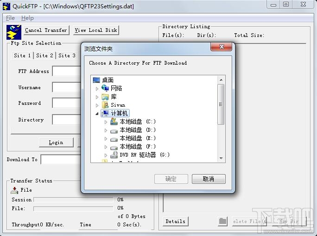The width and height of the screenshot is (317, 236).
Task: Expand the Network (网络) tree node
Action: point(97,89)
